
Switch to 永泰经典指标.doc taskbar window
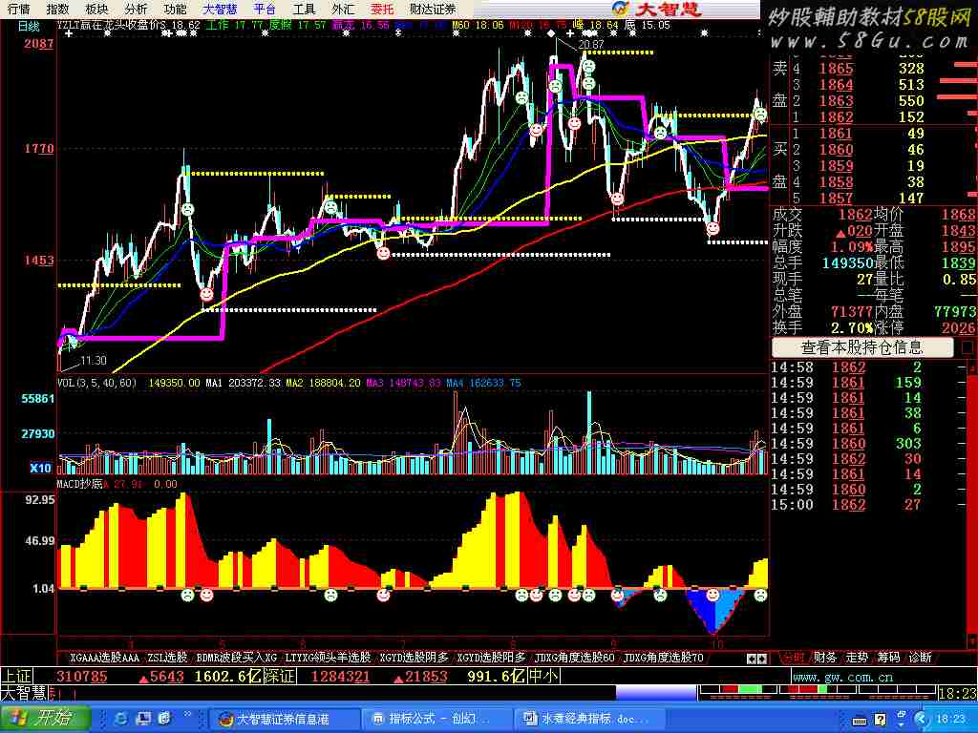click(x=588, y=719)
